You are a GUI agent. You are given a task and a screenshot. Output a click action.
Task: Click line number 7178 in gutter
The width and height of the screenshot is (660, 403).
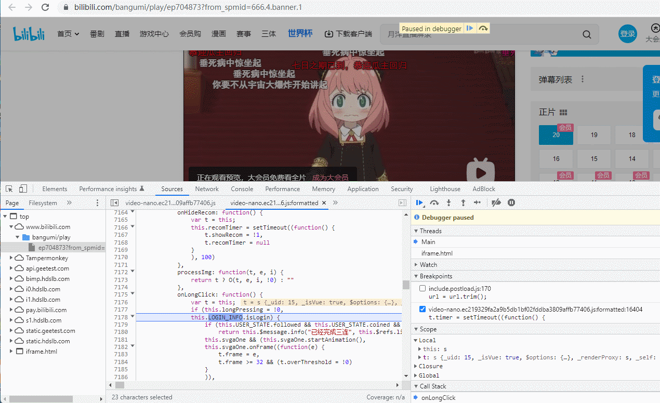[x=121, y=317]
